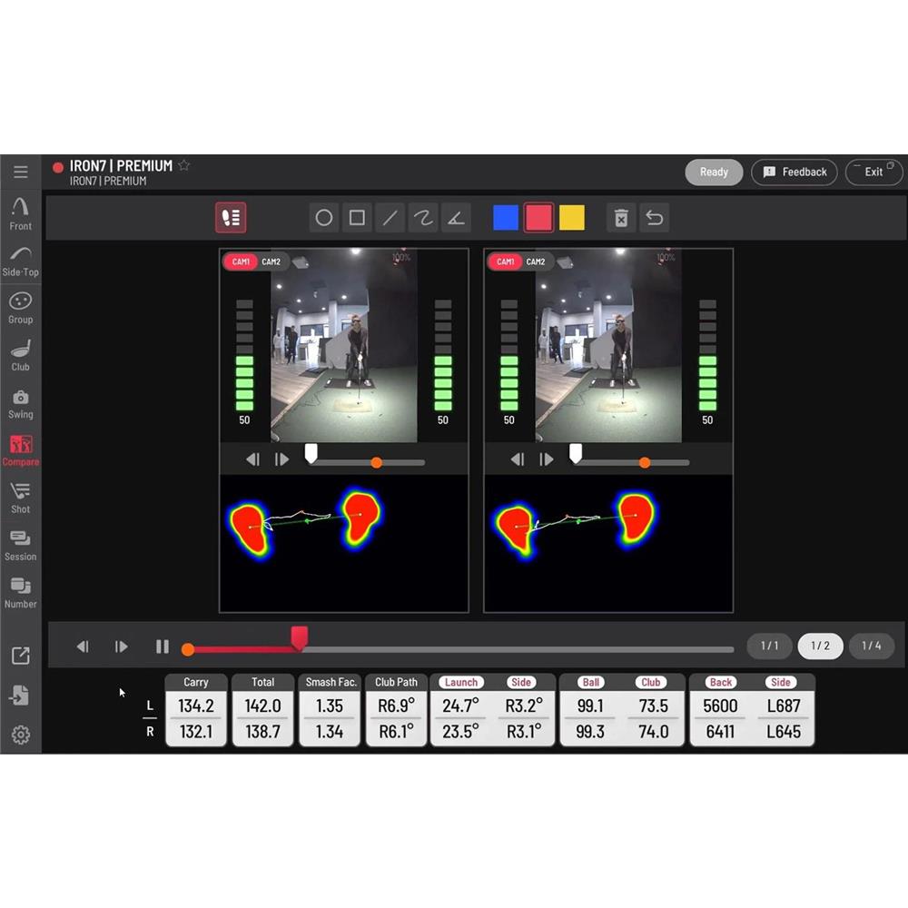Switch left video to CAM2
This screenshot has height=908, width=908.
[x=271, y=262]
